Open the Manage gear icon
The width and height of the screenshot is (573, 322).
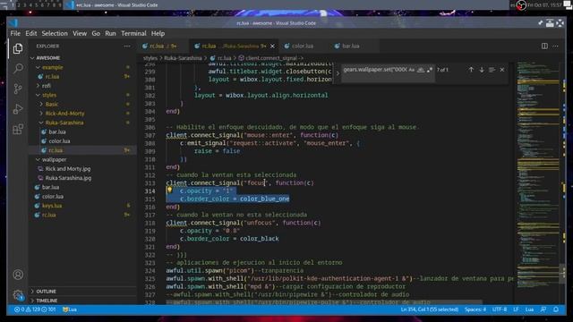pos(18,294)
